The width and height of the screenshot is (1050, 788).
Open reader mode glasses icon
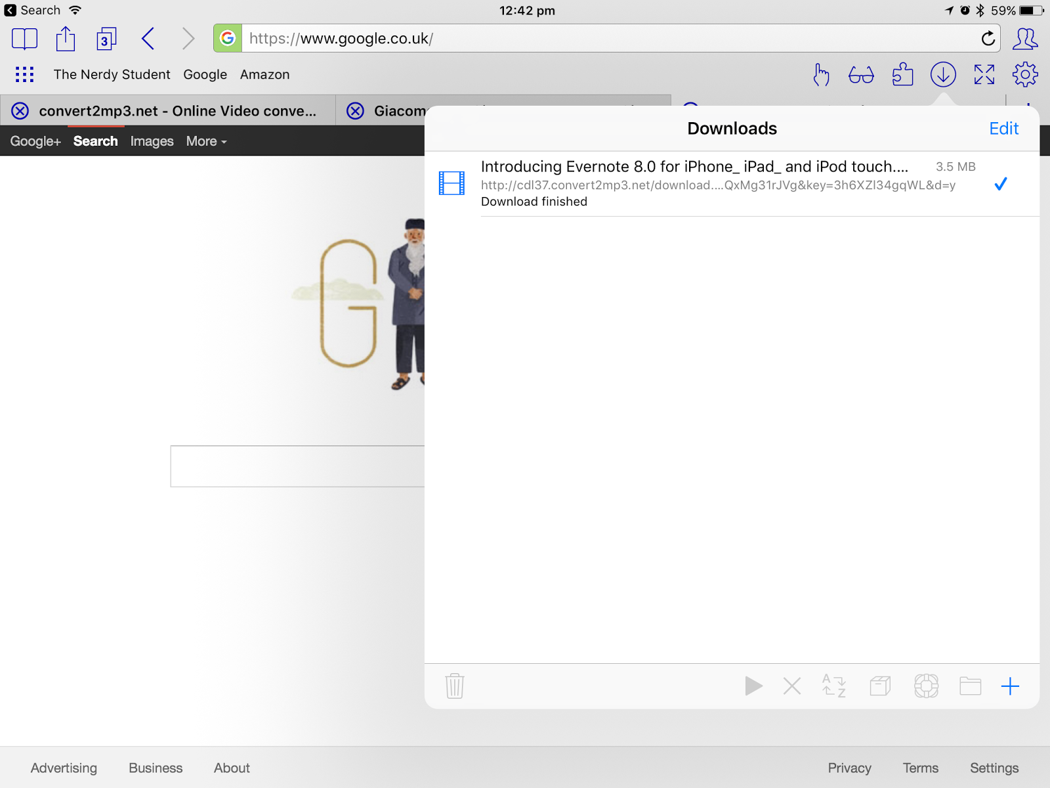tap(861, 75)
